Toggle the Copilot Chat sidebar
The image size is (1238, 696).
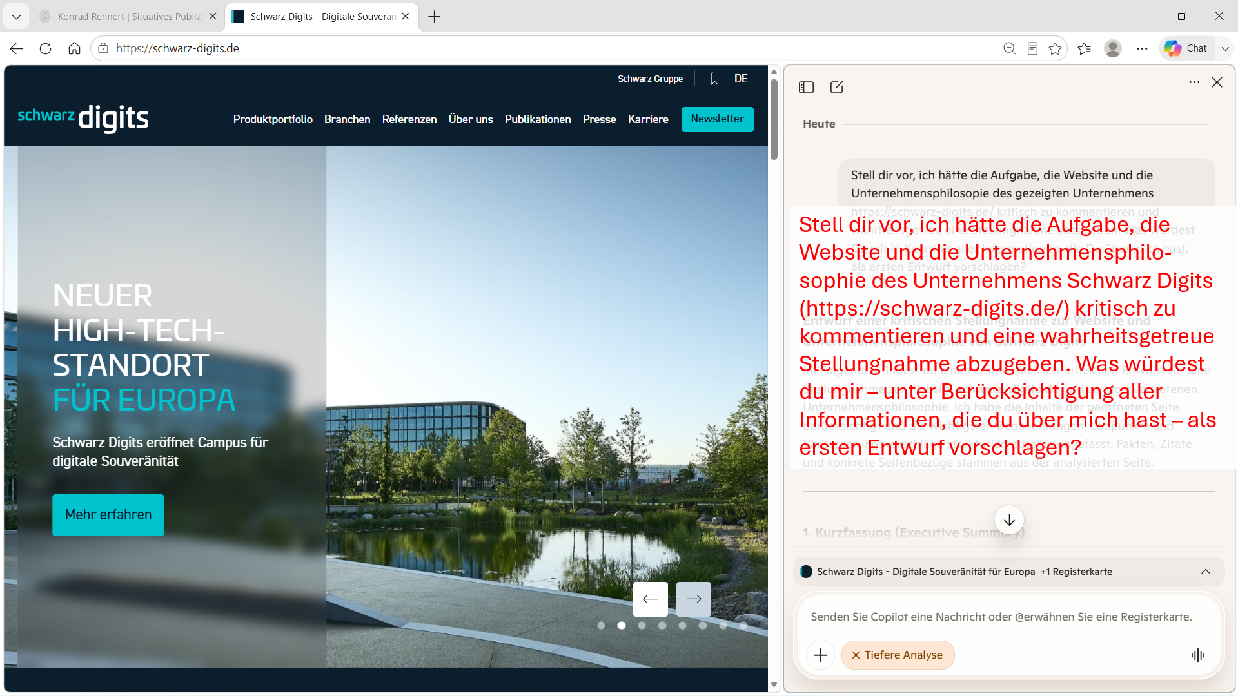pos(1186,48)
